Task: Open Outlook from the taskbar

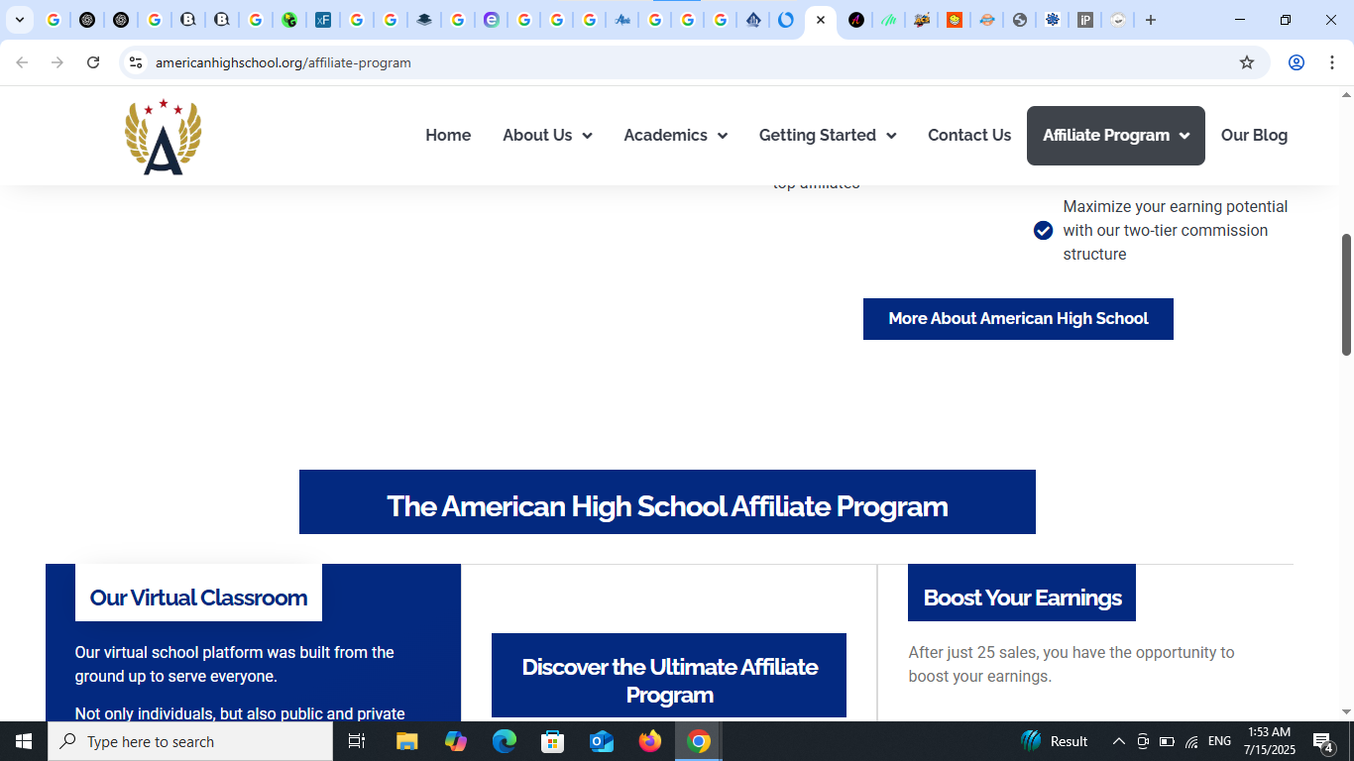Action: click(x=602, y=741)
